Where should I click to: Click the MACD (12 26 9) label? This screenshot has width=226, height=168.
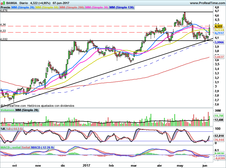point(42,147)
